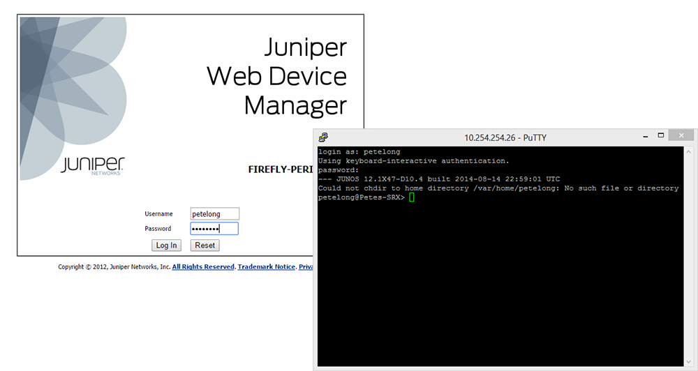Click the Juniper Networks logo
The width and height of the screenshot is (698, 371).
point(93,165)
